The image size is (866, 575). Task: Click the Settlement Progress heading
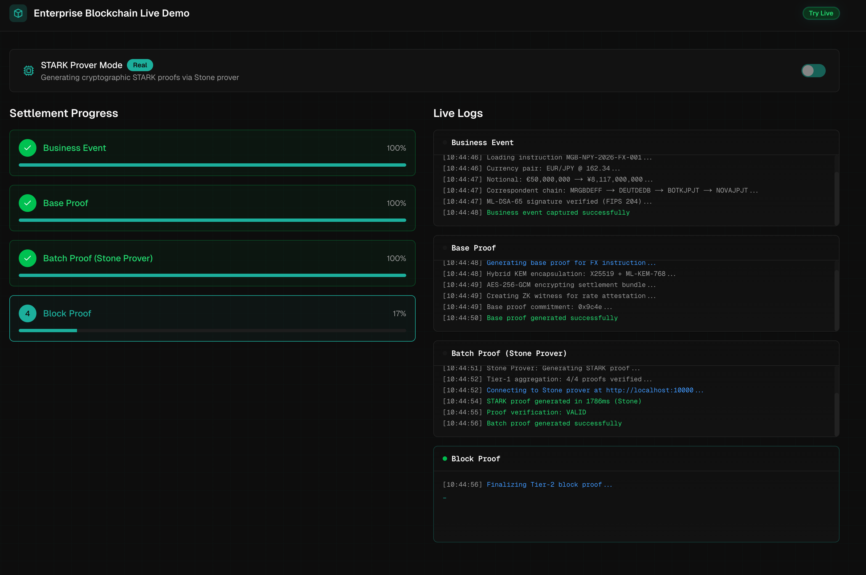(x=64, y=113)
